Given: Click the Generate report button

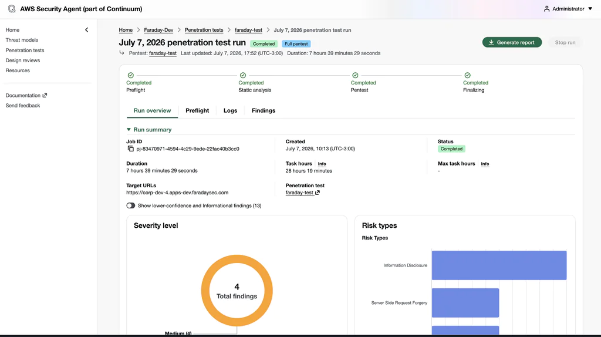Looking at the screenshot, I should click(512, 42).
